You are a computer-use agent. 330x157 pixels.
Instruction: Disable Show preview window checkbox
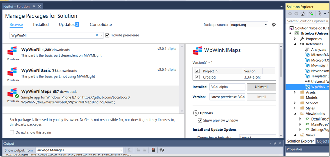pos(200,121)
